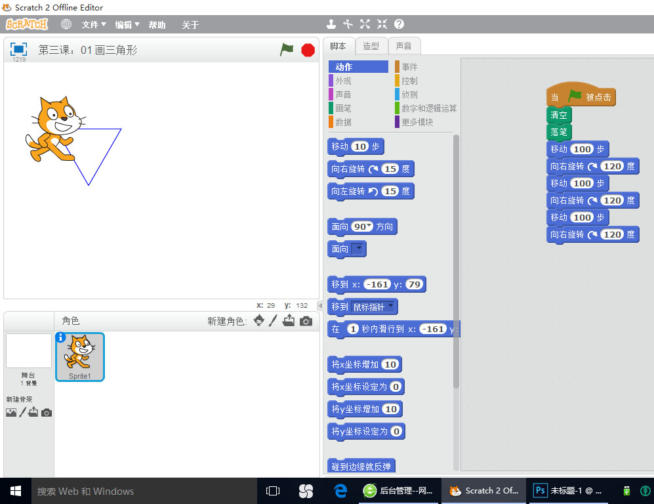The height and width of the screenshot is (504, 654).
Task: Select the grow sprite tool
Action: coord(365,24)
